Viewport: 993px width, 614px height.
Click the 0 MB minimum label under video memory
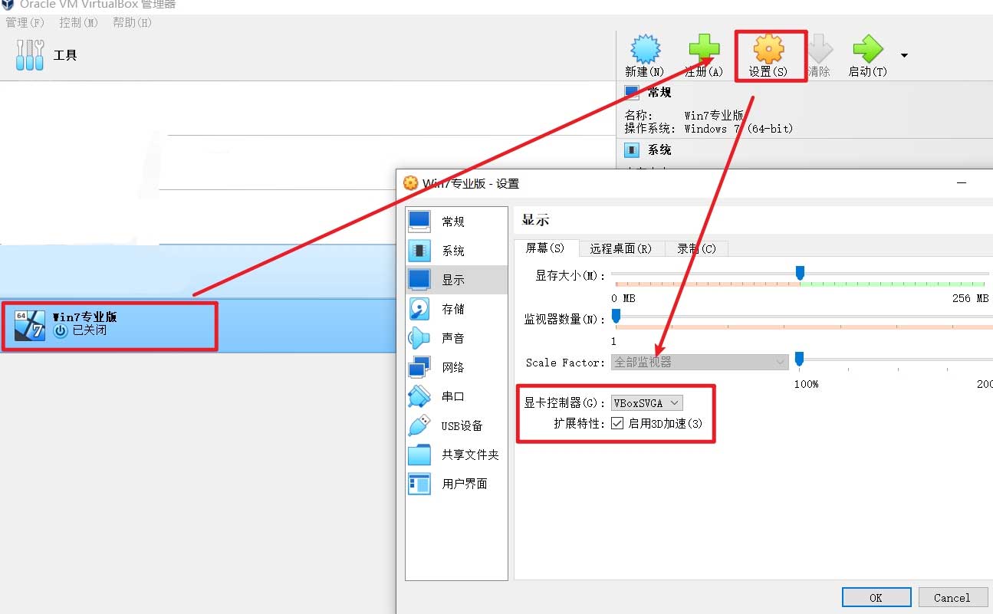click(x=623, y=298)
